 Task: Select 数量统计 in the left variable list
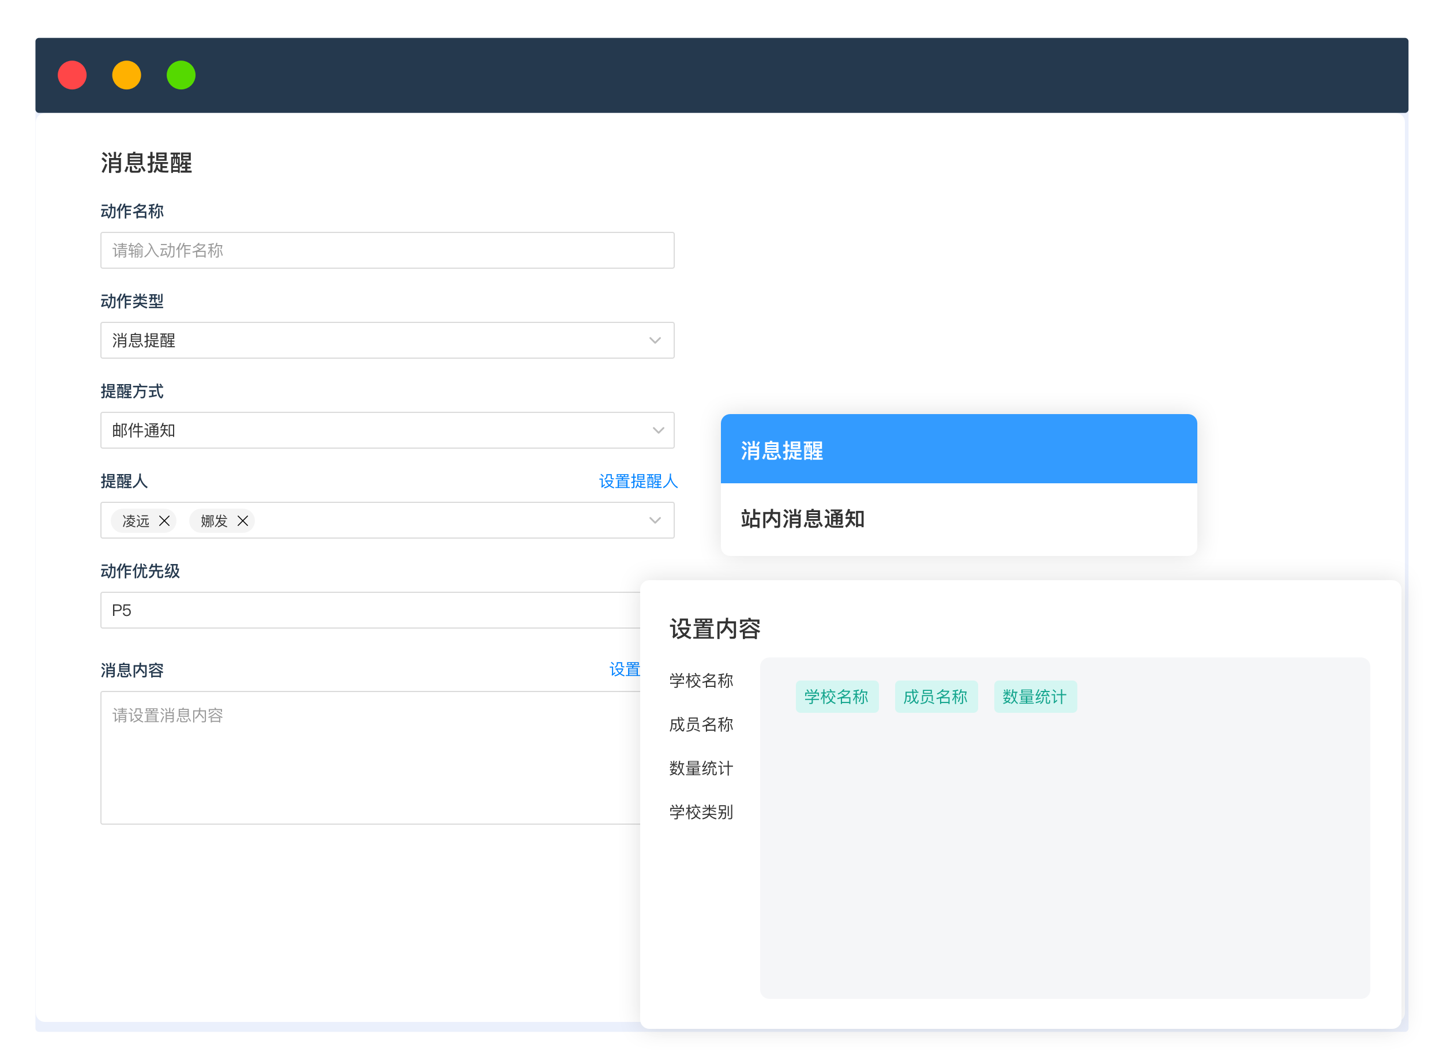pos(701,769)
